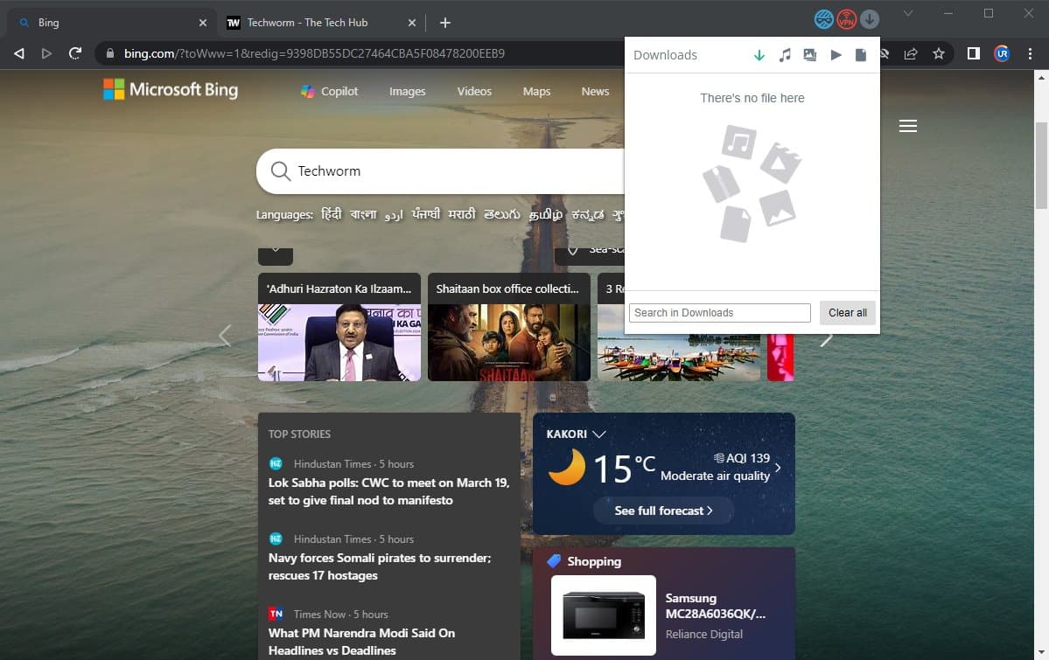Click the bookmark star icon
Screen dimensions: 1049x660
[939, 53]
